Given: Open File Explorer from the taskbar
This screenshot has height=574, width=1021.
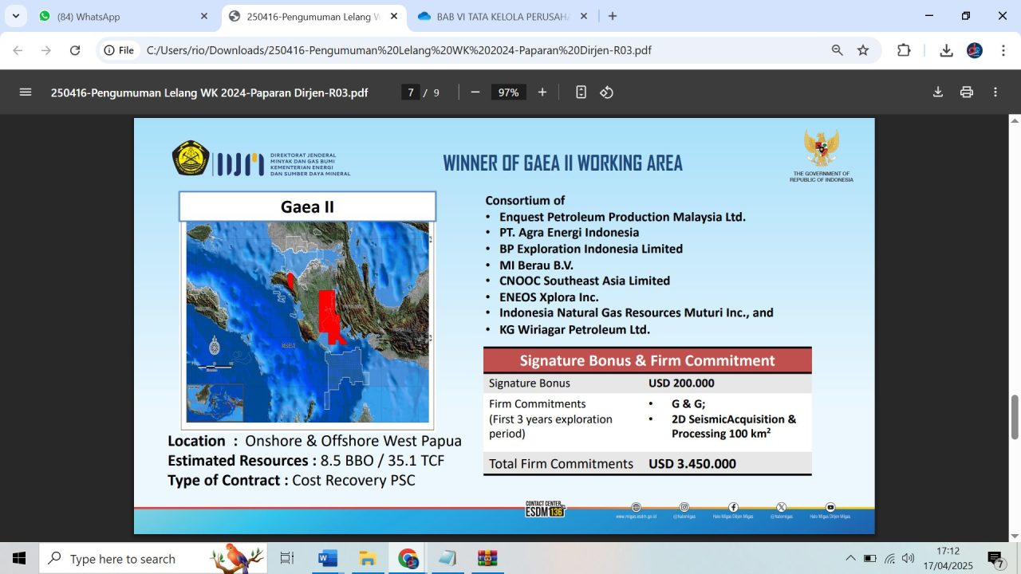Looking at the screenshot, I should tap(368, 558).
